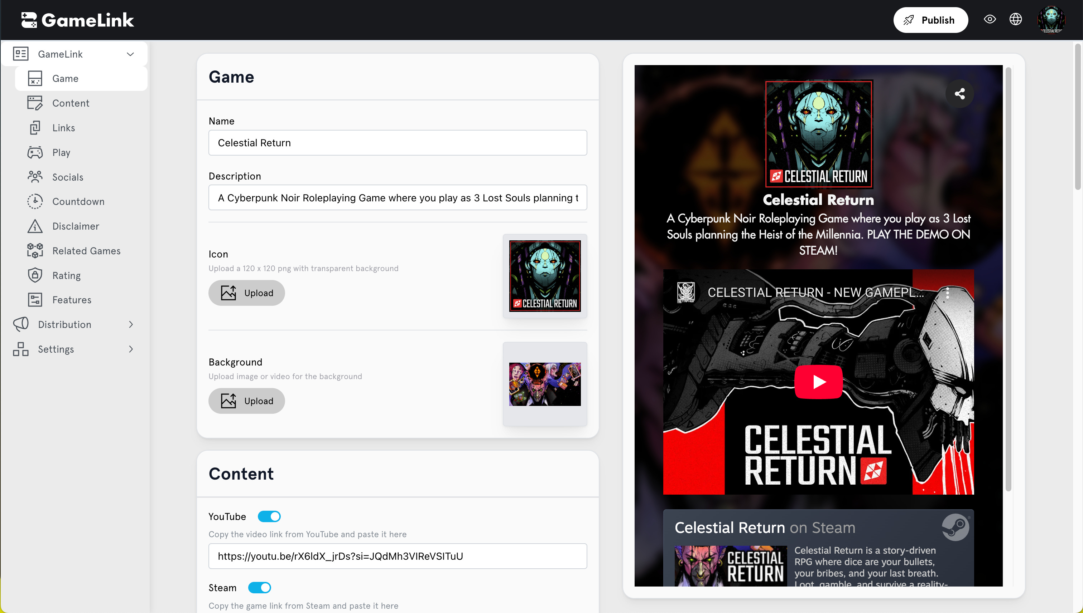The image size is (1083, 613).
Task: Click the game Name input field
Action: click(397, 143)
